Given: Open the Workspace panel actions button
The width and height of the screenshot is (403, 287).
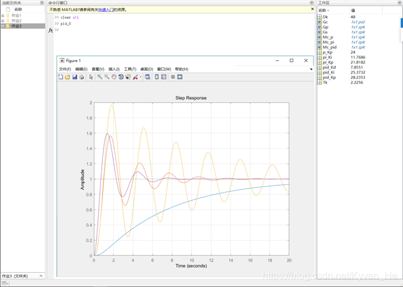Looking at the screenshot, I should (400, 3).
